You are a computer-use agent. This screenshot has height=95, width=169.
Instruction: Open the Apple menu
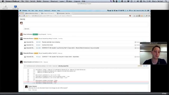point(3,1)
